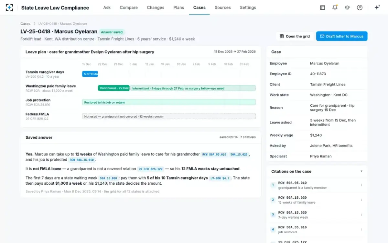Open the Plans tab

178,7
